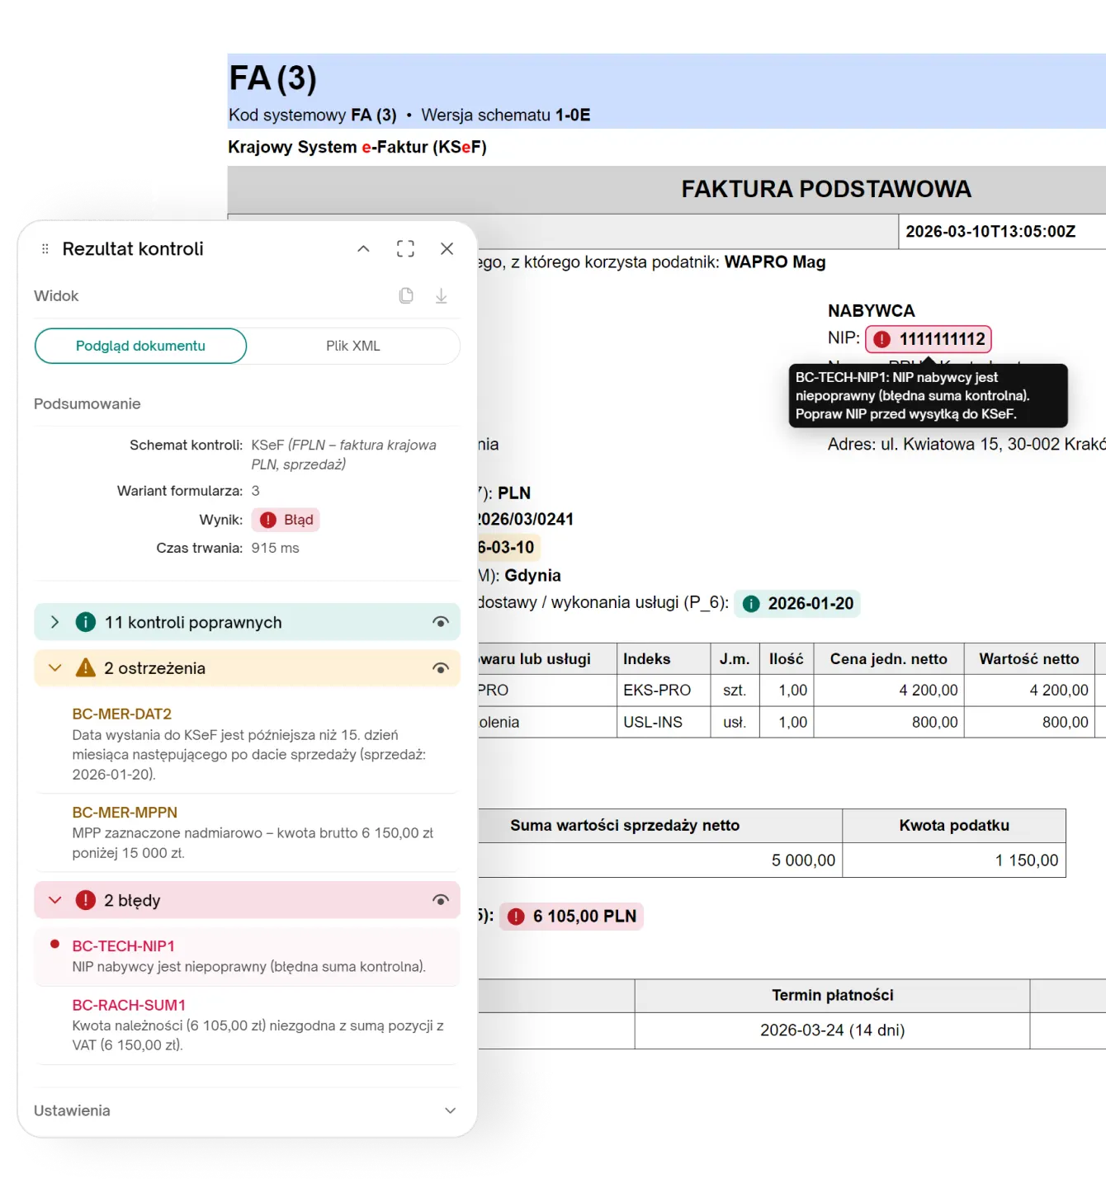Click the Schemat kontroli value KSeF FPLN
This screenshot has height=1188, width=1106.
point(344,455)
